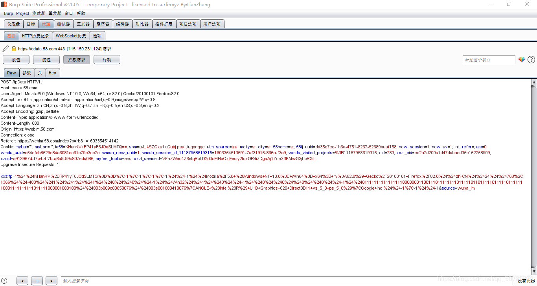Click the 输入搜索字词 search input field
This screenshot has width=537, height=286.
(x=287, y=280)
